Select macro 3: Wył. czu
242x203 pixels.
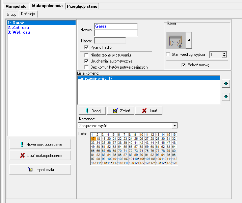tap(42, 32)
